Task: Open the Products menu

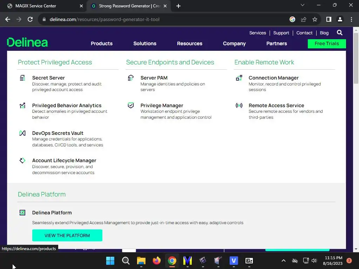Action: coord(102,43)
